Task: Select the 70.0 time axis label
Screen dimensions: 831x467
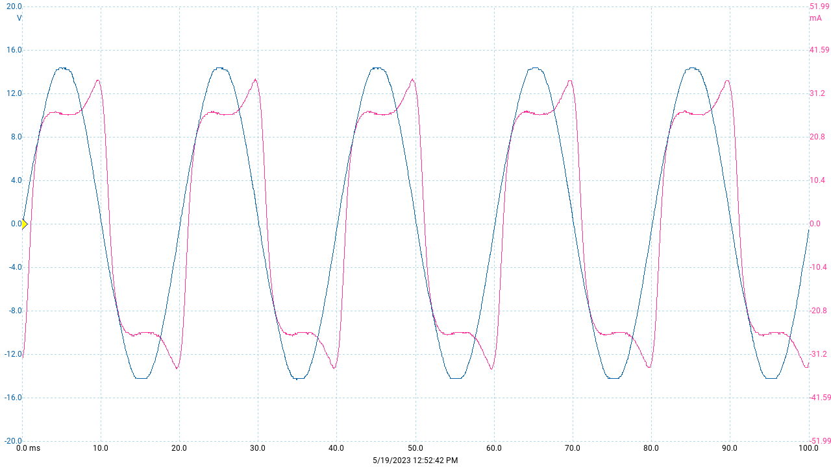Action: point(573,448)
